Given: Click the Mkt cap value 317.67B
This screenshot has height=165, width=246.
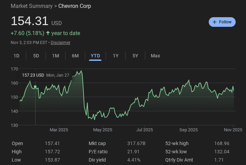Looking at the screenshot, I should [x=137, y=143].
